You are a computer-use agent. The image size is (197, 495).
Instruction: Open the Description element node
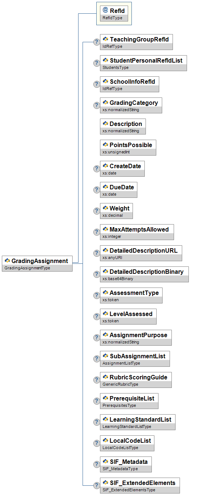(123, 126)
